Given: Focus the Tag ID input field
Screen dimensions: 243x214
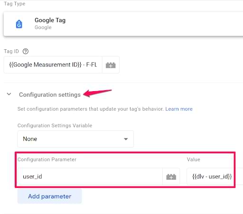Looking at the screenshot, I should coord(53,65).
